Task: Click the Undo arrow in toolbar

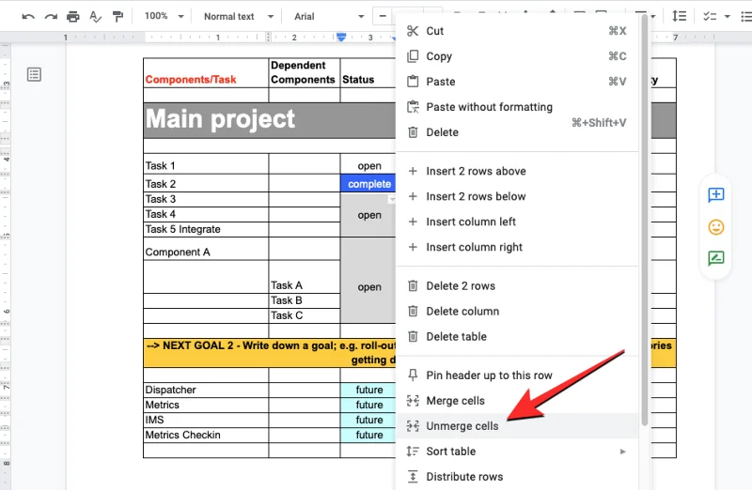Action: pos(28,17)
